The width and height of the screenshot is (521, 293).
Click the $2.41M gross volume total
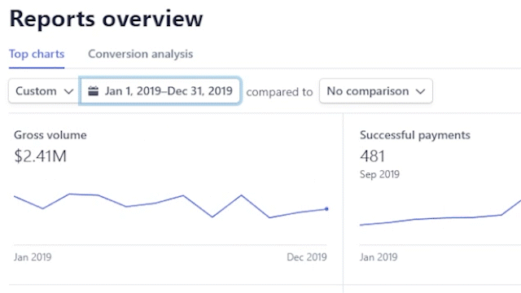40,156
